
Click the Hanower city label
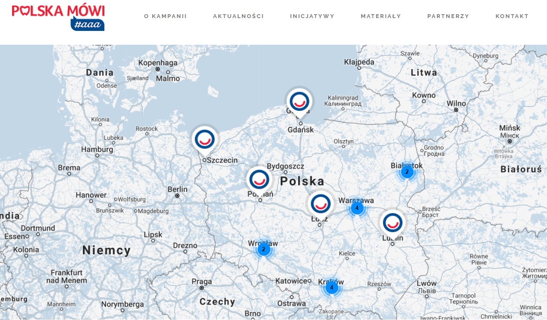click(91, 195)
